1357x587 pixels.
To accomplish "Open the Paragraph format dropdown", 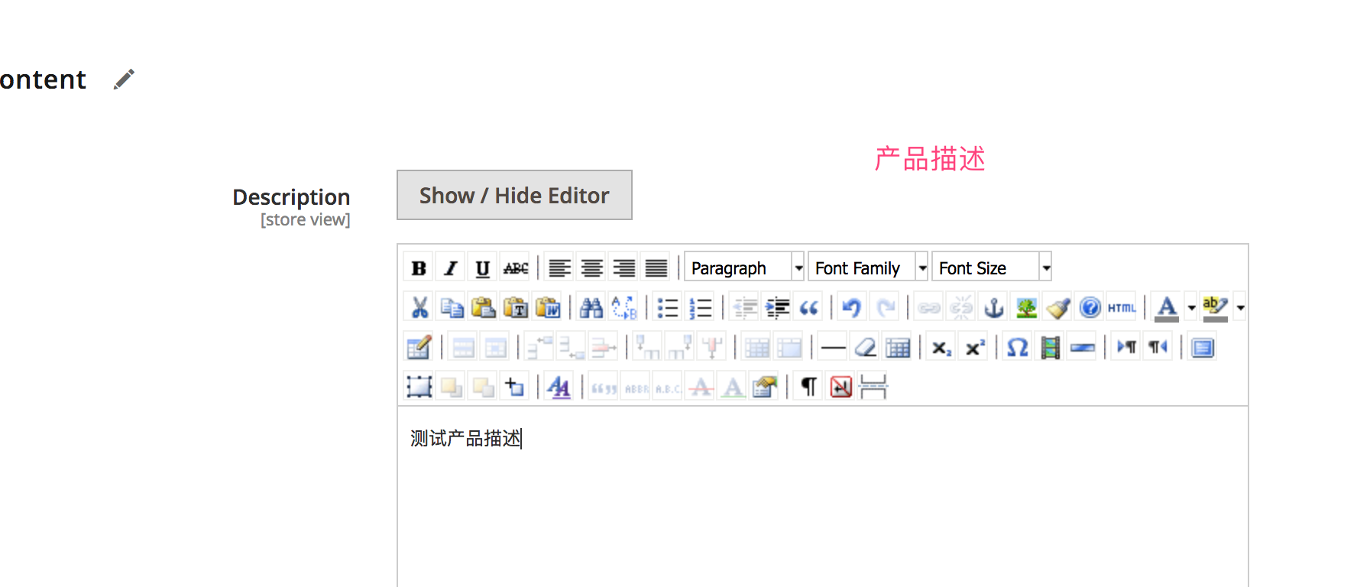I will coord(744,268).
